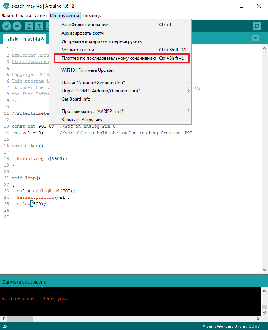This screenshot has height=330, width=268.
Task: Close the Инструменты menu by clicking it
Action: (65, 16)
